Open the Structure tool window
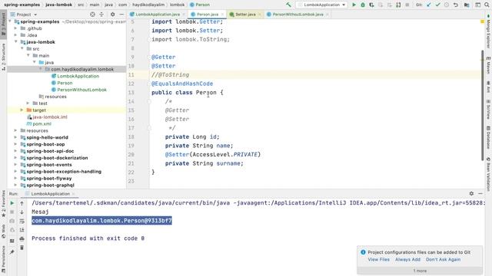492x276 pixels. point(3,57)
